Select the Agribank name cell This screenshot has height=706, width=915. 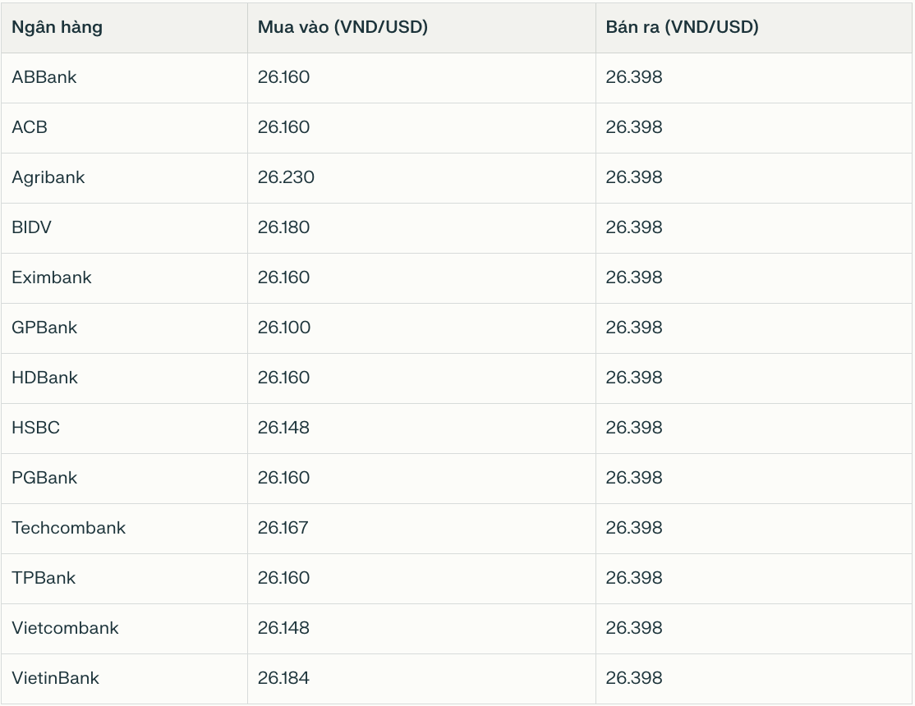pyautogui.click(x=48, y=177)
